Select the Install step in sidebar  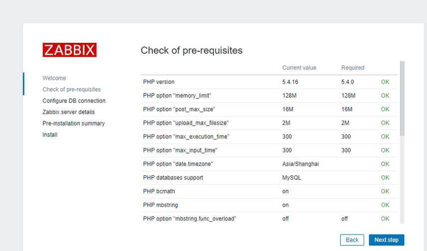pos(50,134)
